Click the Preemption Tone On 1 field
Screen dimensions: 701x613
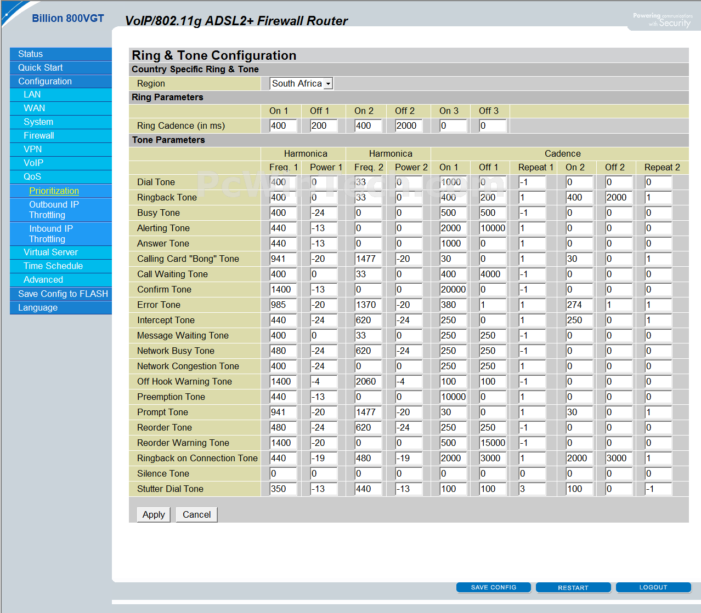tap(453, 397)
